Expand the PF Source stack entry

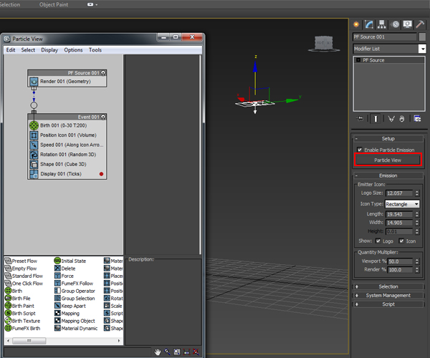point(358,60)
